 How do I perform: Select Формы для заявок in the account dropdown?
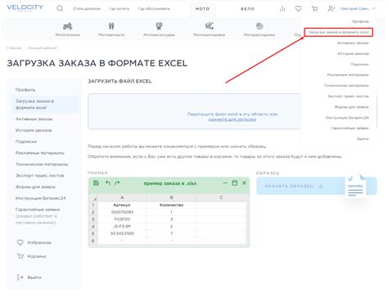tap(351, 107)
